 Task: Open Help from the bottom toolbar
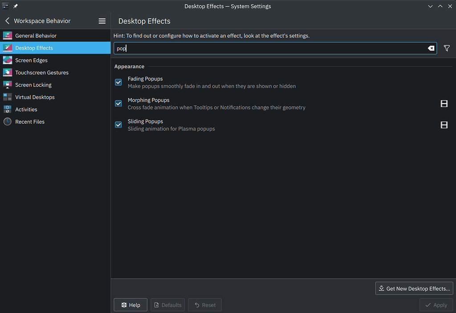point(130,305)
